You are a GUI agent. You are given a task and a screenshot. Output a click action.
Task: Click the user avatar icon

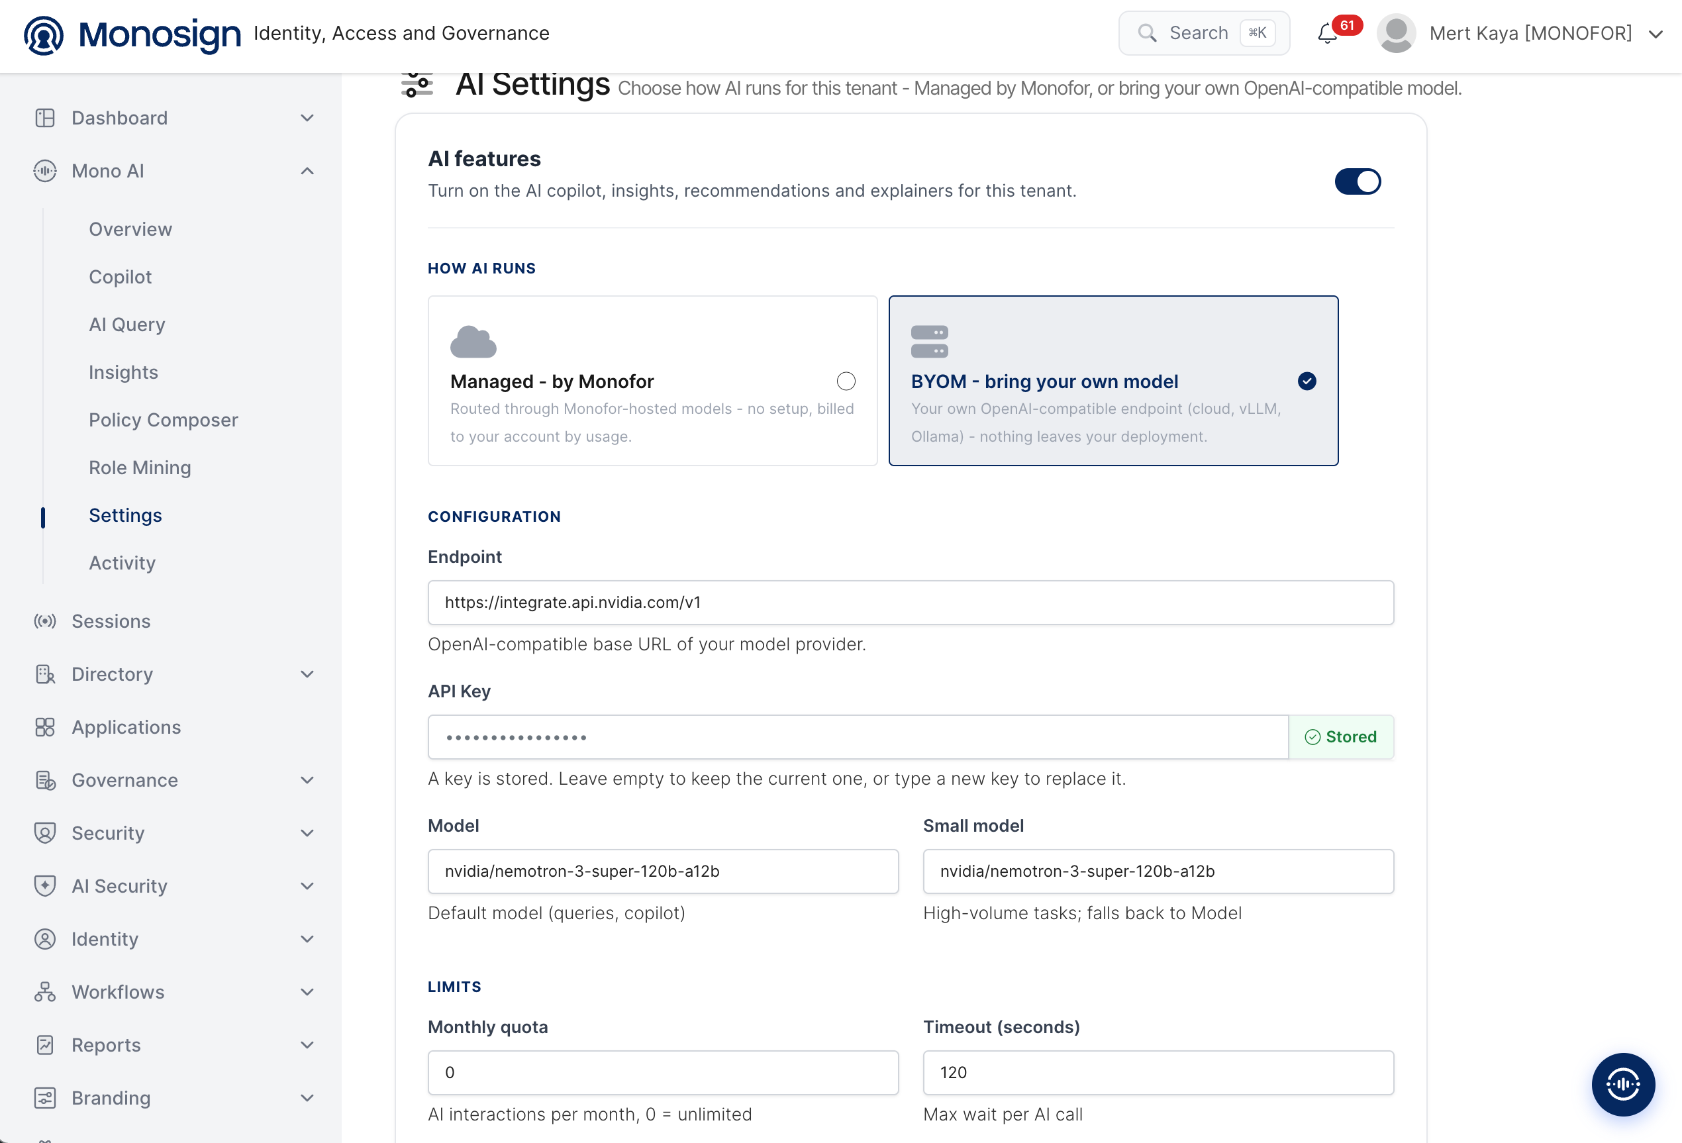(x=1396, y=33)
